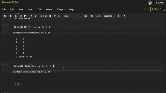Copy selected cells using the copy icon
This screenshot has height=93, width=166.
point(21,16)
